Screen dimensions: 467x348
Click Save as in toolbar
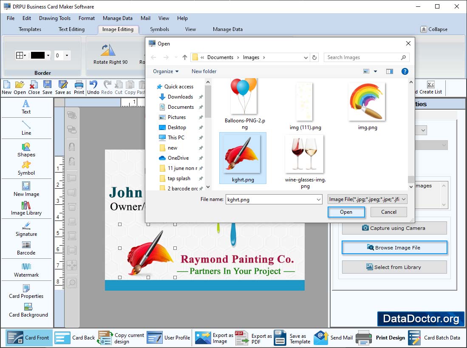point(63,88)
